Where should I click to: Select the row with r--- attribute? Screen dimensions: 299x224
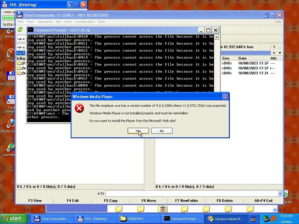pos(252,68)
